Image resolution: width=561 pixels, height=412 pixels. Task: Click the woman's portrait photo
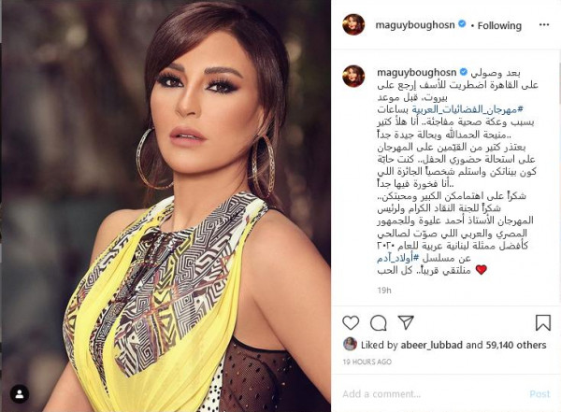click(x=165, y=206)
